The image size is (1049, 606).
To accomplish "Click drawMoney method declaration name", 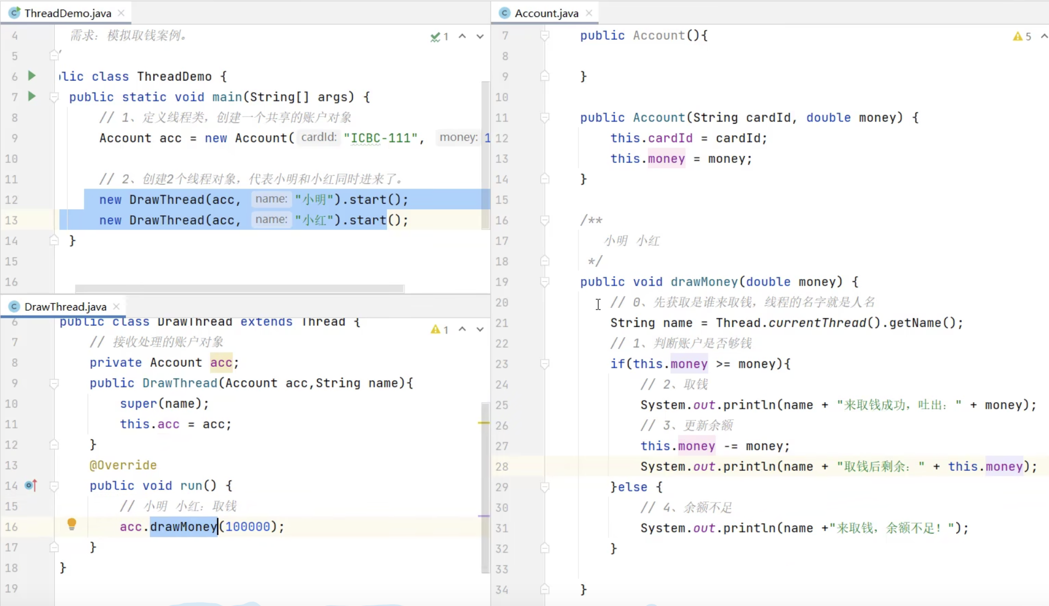I will 704,282.
